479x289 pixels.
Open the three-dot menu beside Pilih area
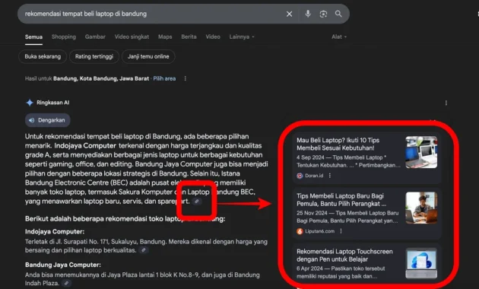185,78
